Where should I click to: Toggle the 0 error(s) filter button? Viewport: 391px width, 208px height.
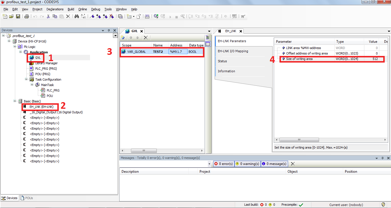click(x=224, y=164)
